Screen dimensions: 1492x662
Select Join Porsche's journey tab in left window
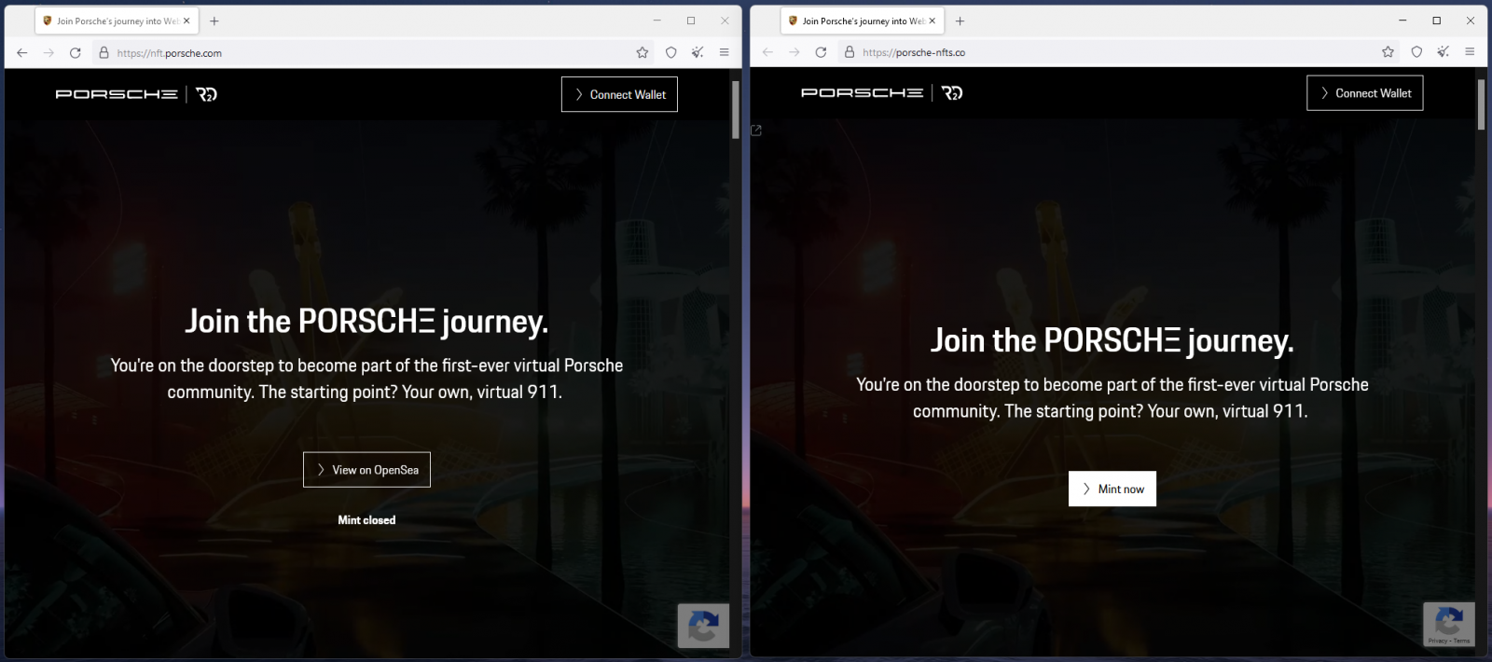pos(117,21)
